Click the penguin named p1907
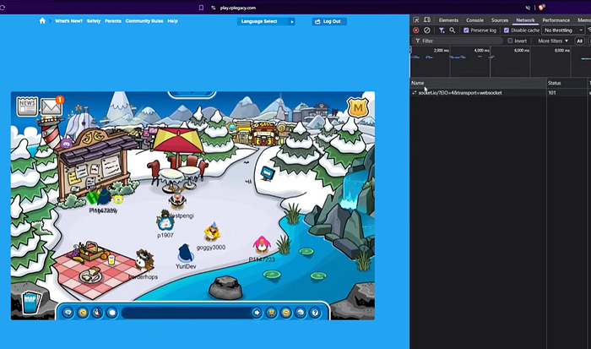The image size is (591, 349). pyautogui.click(x=165, y=221)
